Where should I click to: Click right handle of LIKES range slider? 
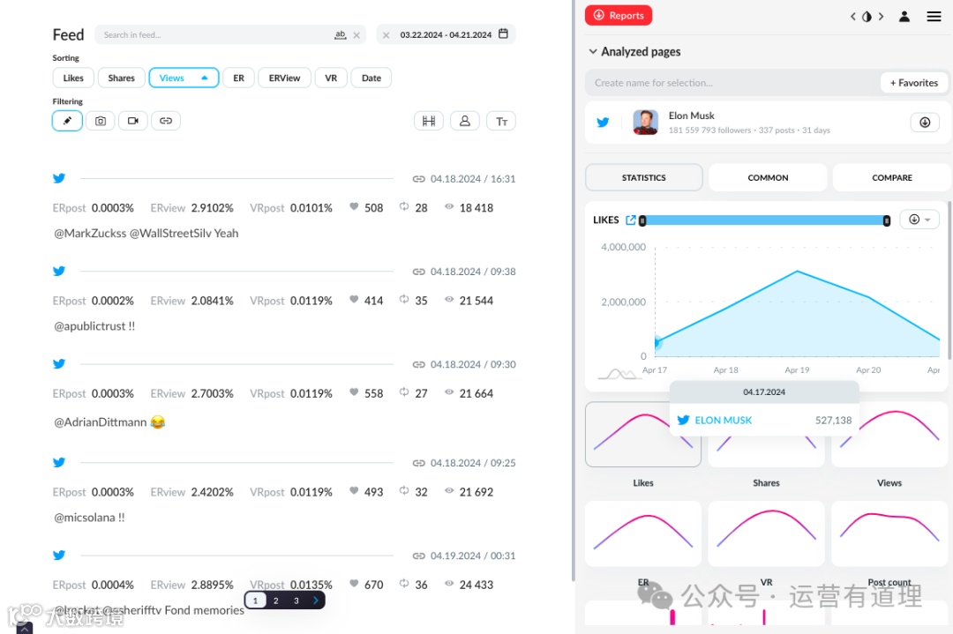coord(886,220)
